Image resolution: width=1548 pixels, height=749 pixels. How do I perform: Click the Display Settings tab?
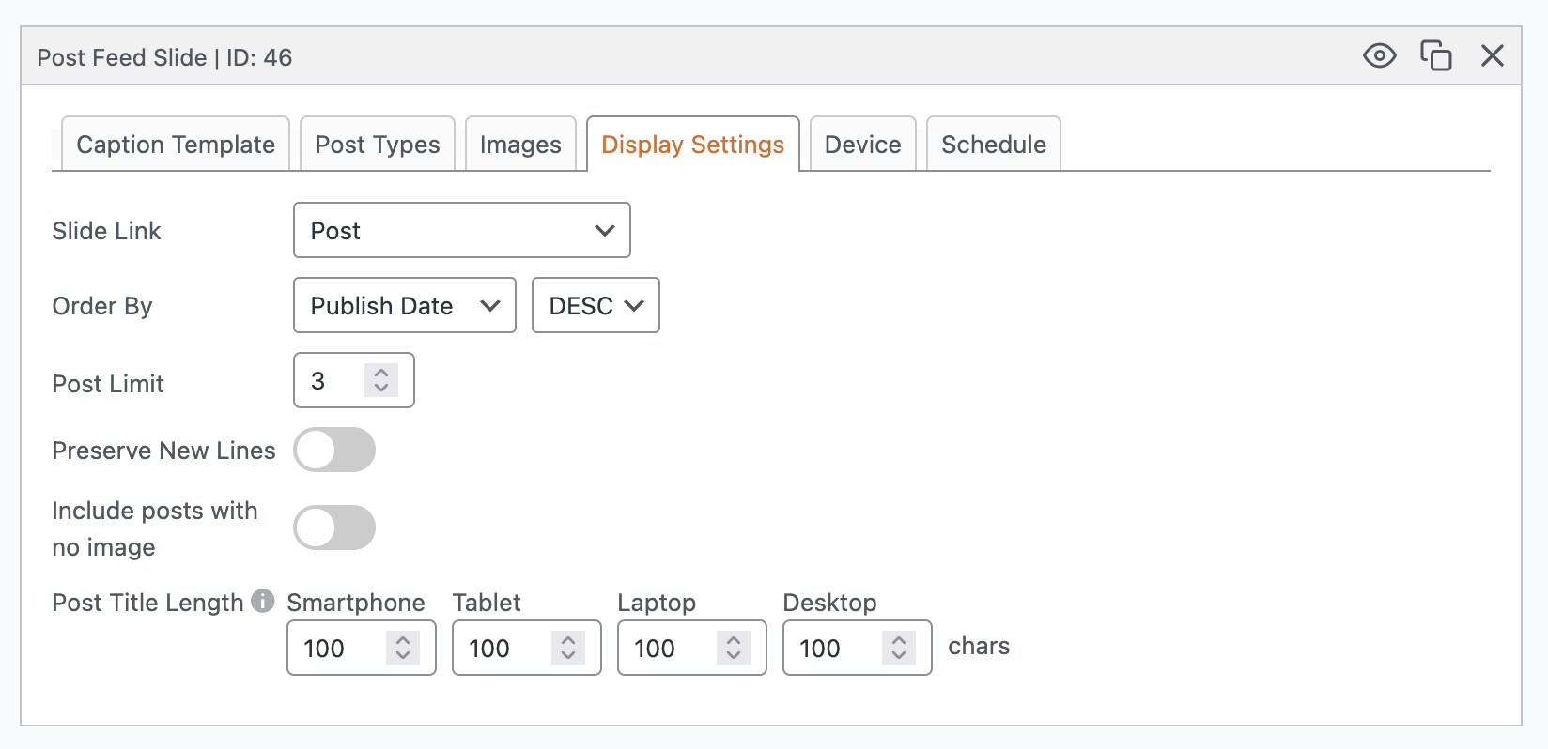(692, 145)
